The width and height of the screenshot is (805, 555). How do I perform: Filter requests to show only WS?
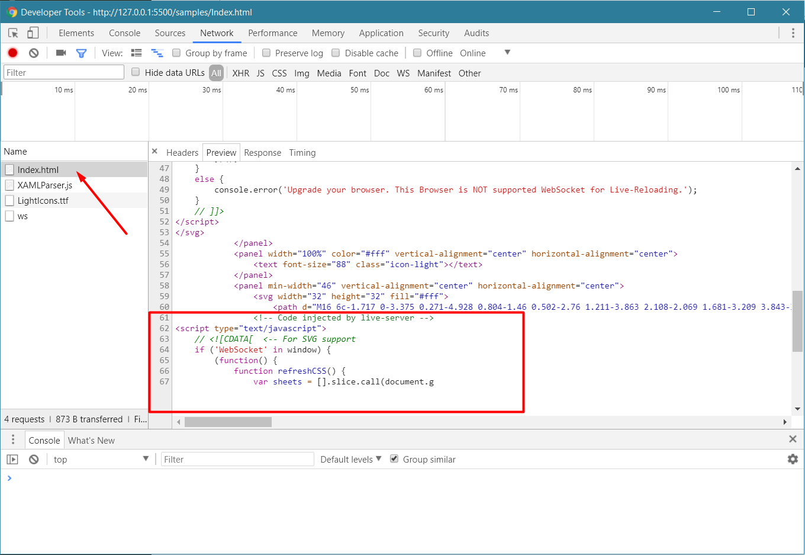point(403,73)
